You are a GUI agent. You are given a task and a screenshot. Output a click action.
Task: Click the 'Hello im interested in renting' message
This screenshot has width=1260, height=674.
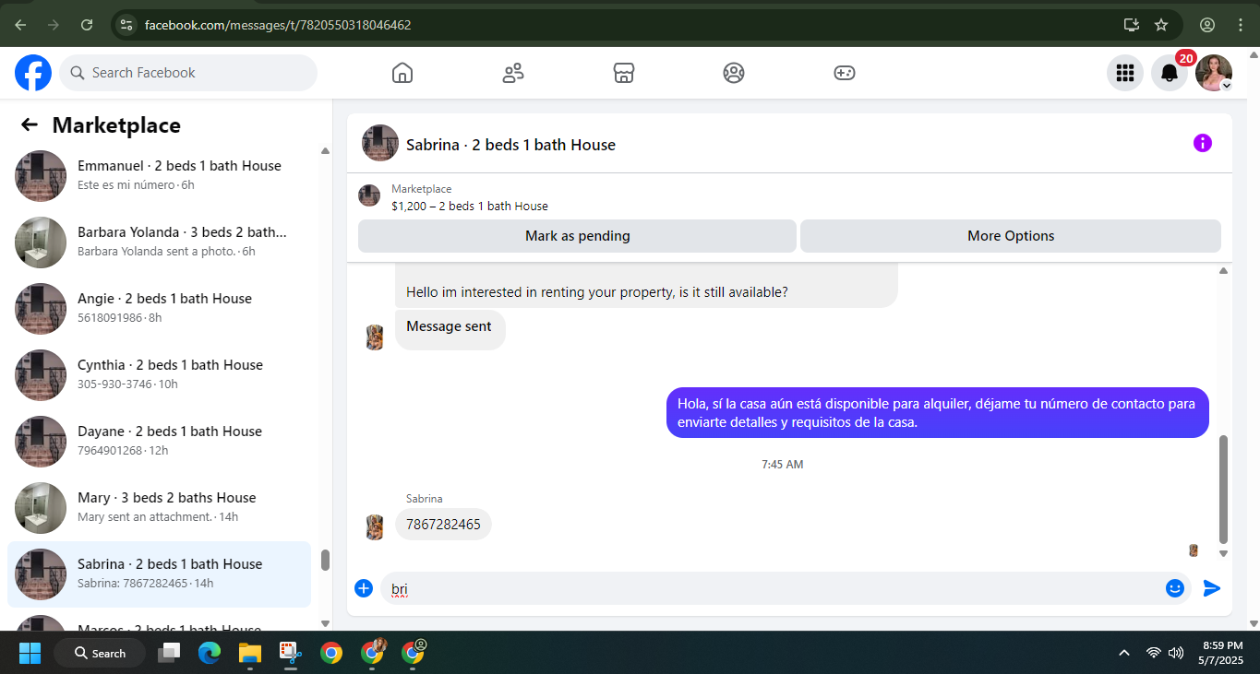pos(597,292)
